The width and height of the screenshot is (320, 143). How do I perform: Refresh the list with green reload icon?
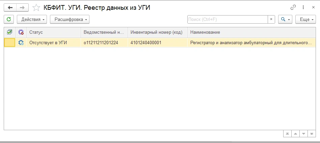click(9, 19)
